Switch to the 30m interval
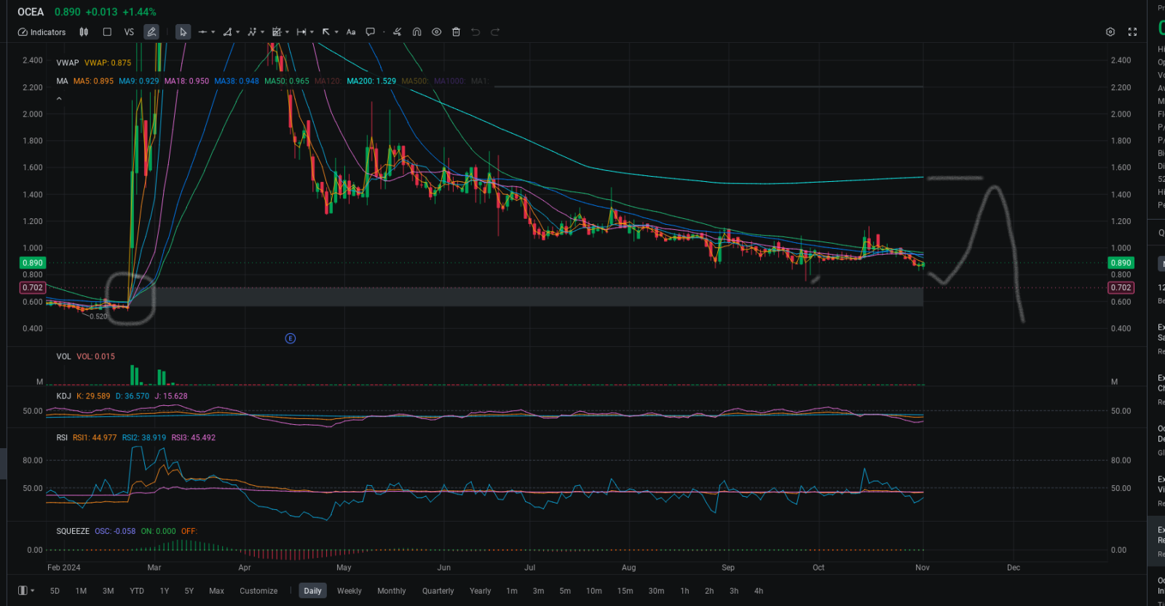 point(656,591)
